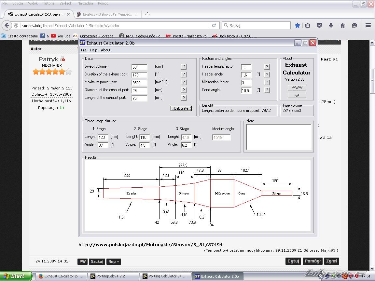The image size is (375, 281).
Task: Click the 1. Stage Angle field
Action: point(103,145)
